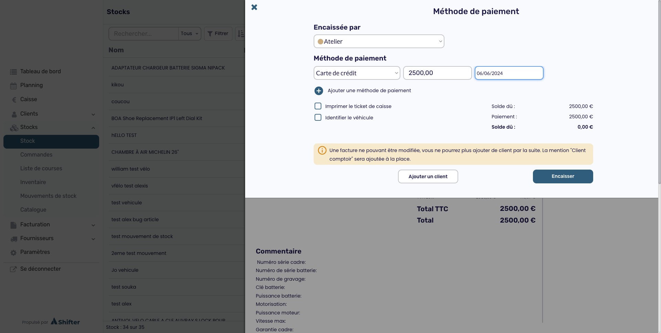Click the Paramètres gear icon
This screenshot has width=661, height=333.
(13, 253)
